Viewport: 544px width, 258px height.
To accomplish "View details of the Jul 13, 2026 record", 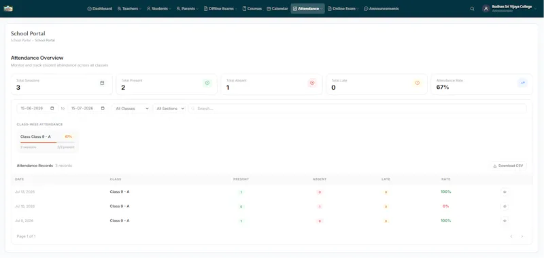I will 505,192.
